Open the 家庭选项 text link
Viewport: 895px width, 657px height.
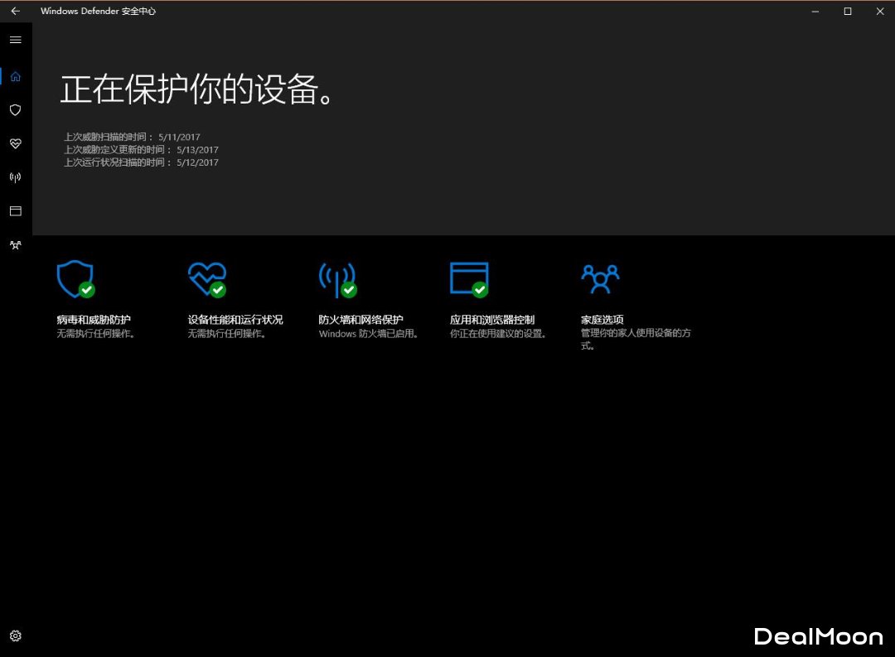click(x=602, y=320)
